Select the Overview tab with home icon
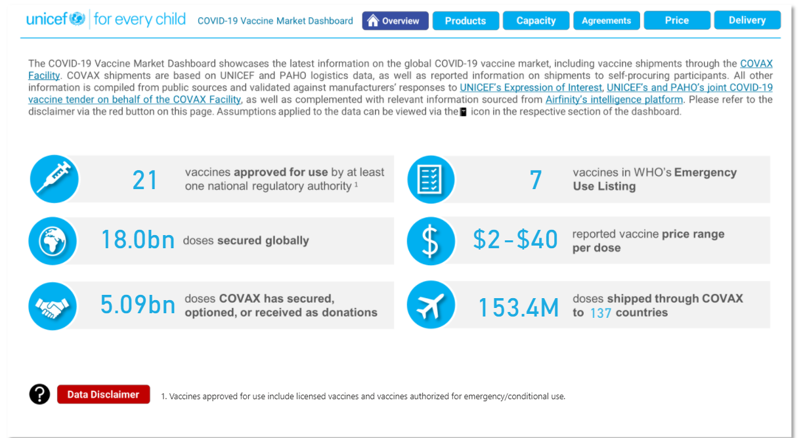The height and width of the screenshot is (438, 803). click(x=395, y=20)
